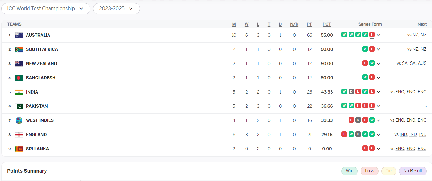Viewport: 432px width, 181px height.
Task: Open the 2023-2025 season dropdown
Action: point(116,9)
